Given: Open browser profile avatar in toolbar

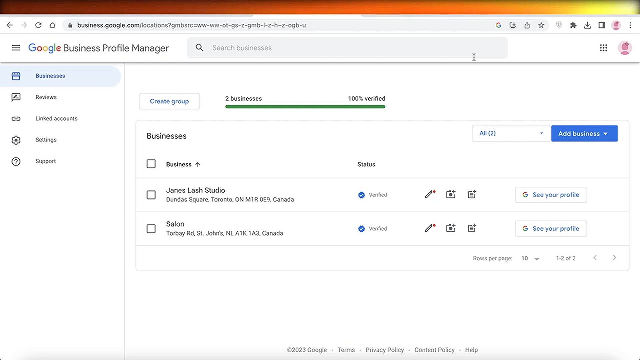Looking at the screenshot, I should coord(616,25).
